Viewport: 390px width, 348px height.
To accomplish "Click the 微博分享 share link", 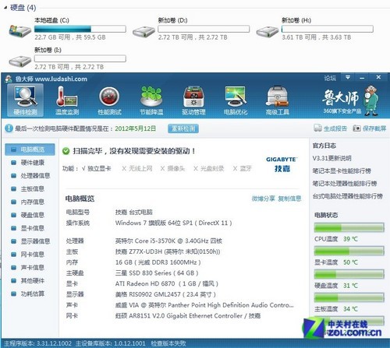I will [263, 199].
